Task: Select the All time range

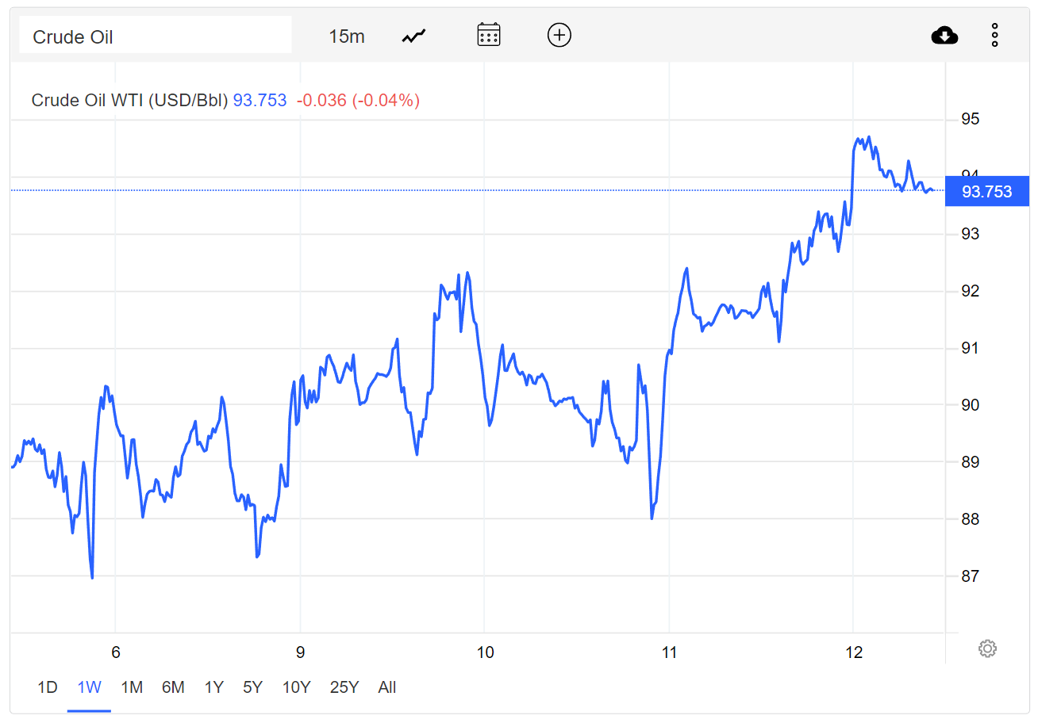Action: 387,687
